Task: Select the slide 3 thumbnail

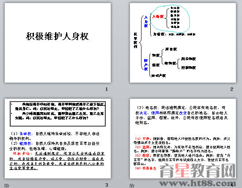Action: tap(58, 139)
